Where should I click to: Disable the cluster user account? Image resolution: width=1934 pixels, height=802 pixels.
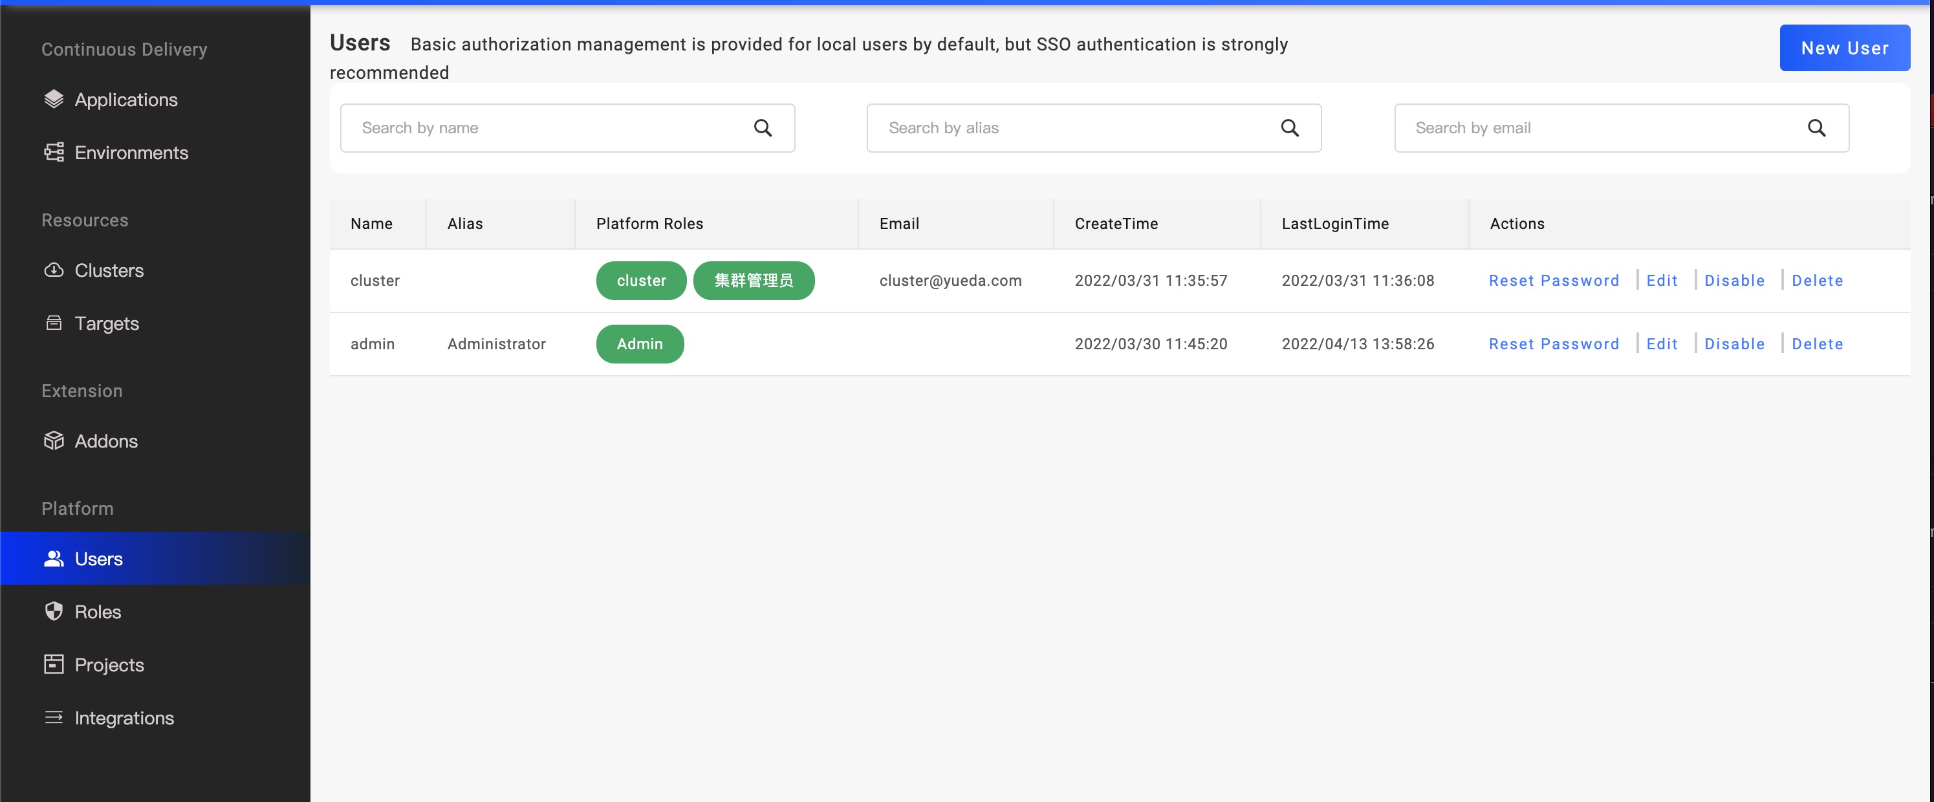(1735, 280)
